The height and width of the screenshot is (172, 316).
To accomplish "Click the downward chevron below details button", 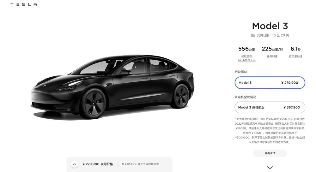I will (270, 167).
